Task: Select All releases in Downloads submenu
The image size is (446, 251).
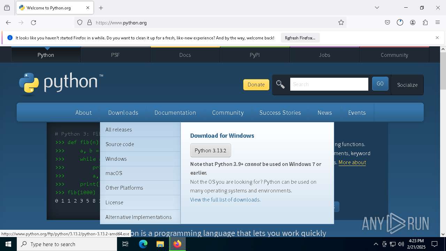Action: pos(140,129)
